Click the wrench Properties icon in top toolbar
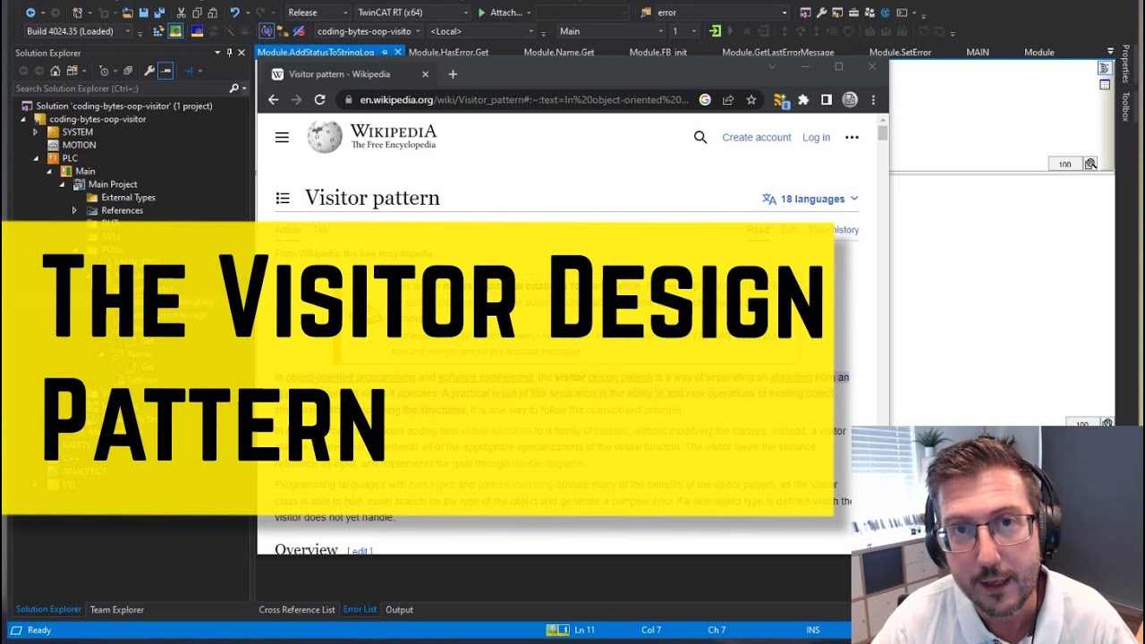1145x644 pixels. pos(820,13)
